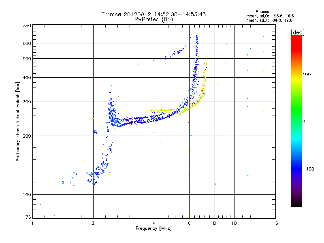Screen dimensions: 324x243
Task: Click the small blue echo cluster near 2 MHz, 210 km
Action: [x=95, y=132]
